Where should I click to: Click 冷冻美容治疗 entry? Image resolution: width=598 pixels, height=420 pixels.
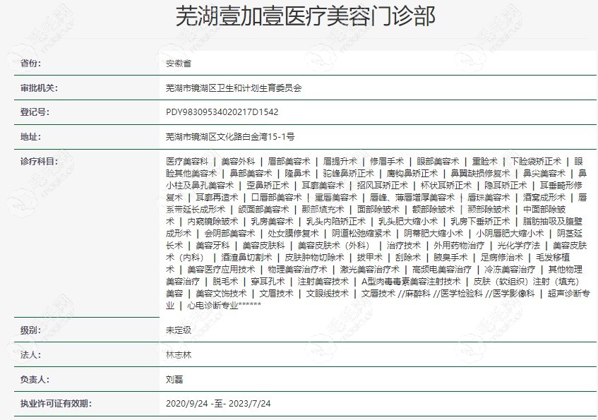point(510,270)
